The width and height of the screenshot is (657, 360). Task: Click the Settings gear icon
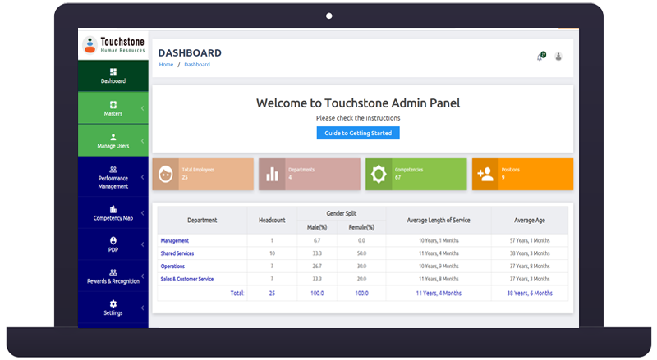113,304
